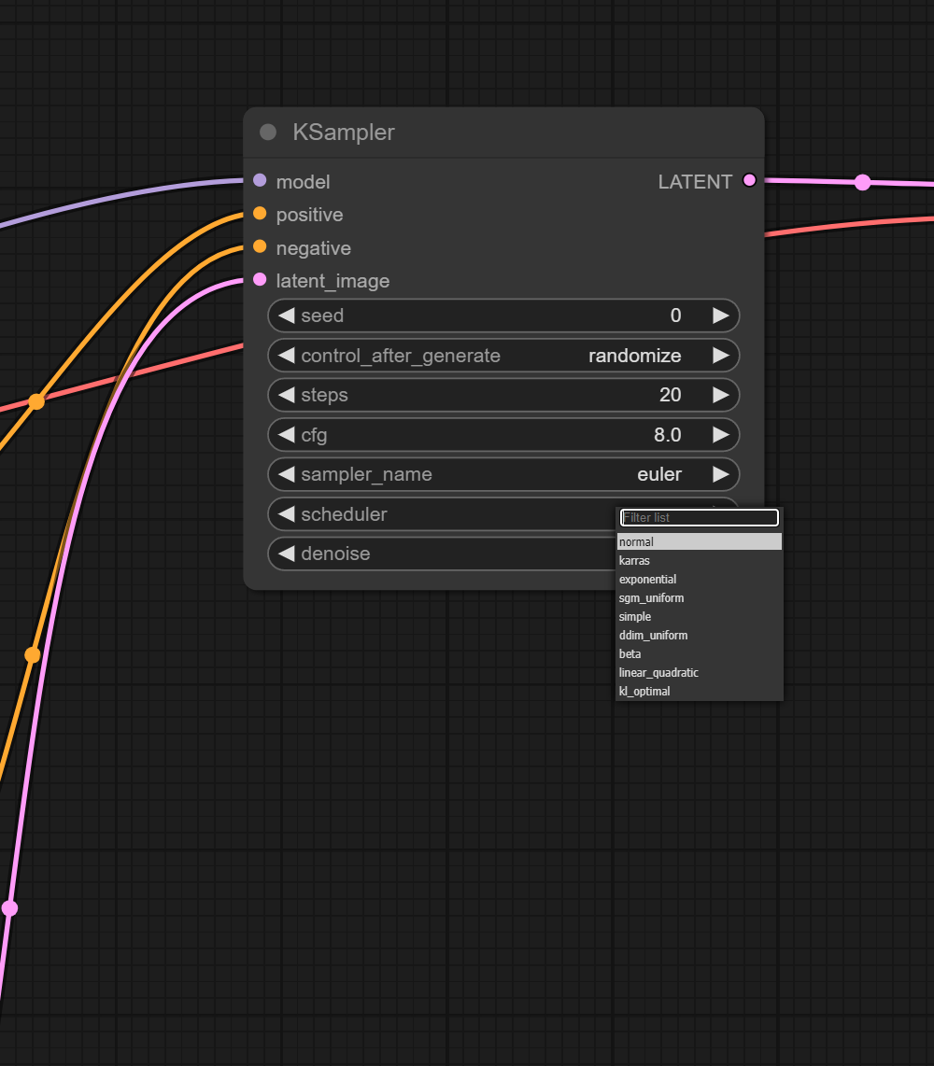Click the latent_image input socket
Viewport: 934px width, 1066px height.
(260, 280)
